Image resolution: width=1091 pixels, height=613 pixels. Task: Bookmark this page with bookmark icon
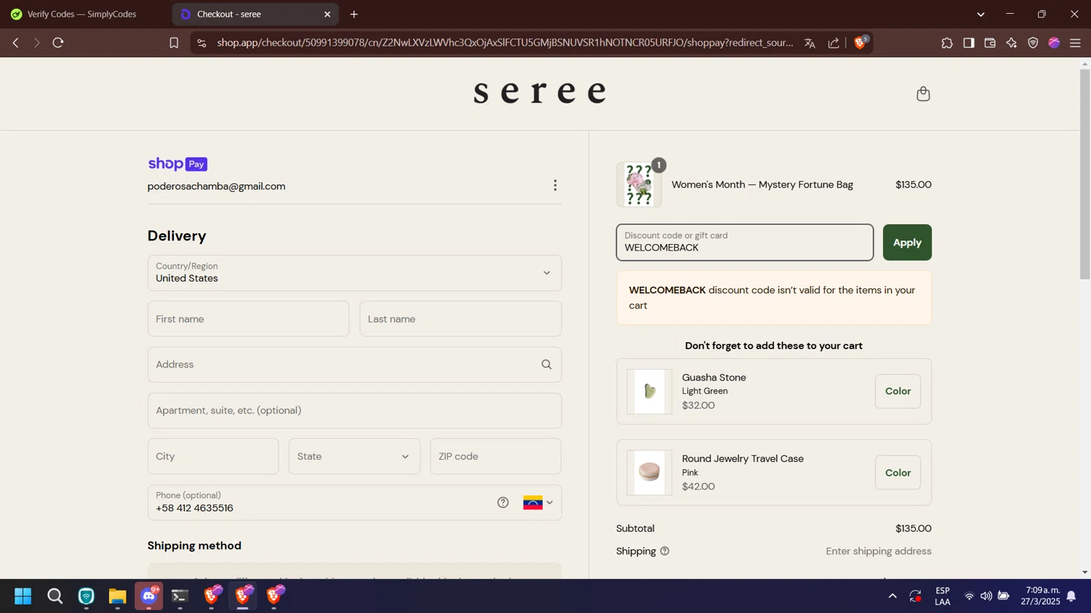point(174,43)
